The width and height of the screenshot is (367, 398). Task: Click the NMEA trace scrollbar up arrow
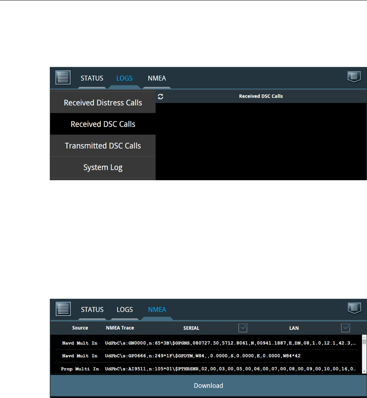(x=364, y=337)
